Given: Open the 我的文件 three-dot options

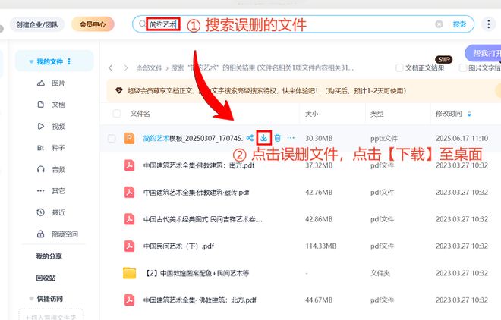Looking at the screenshot, I should (69, 61).
